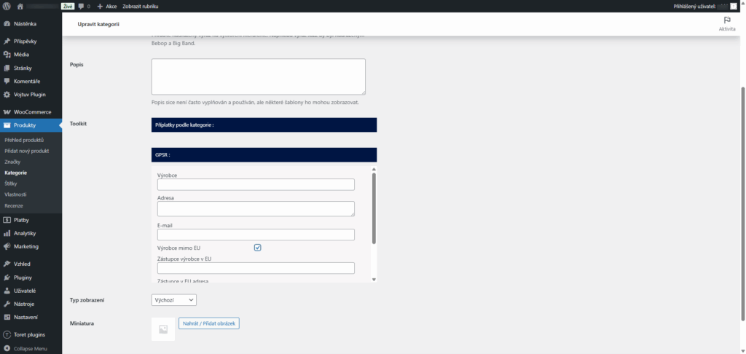Click Vojtuv Plugin gear icon

[7, 95]
